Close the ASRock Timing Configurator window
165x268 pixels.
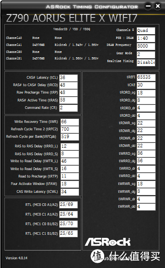tap(158, 6)
